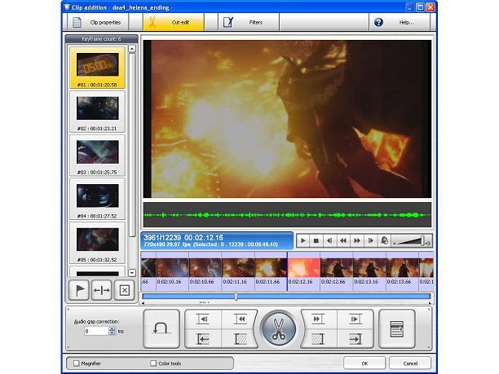Open the Help menu
The width and height of the screenshot is (499, 374).
pyautogui.click(x=400, y=22)
